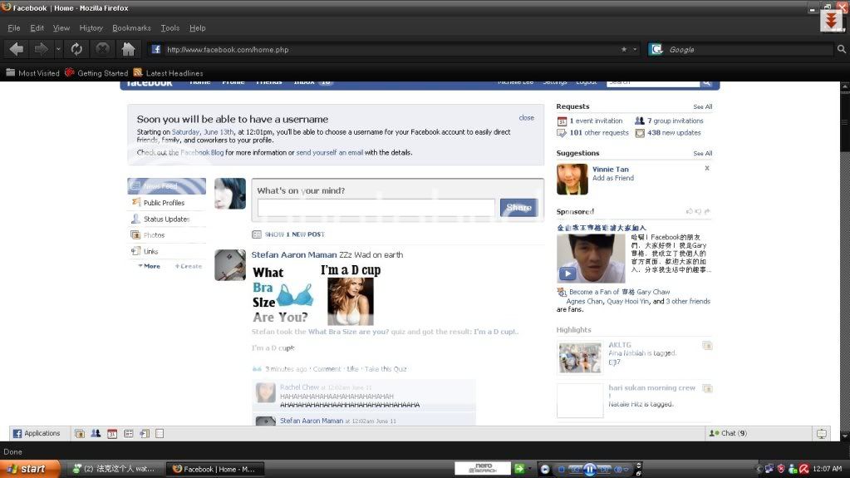Pause playback in the taskbar media player
The image size is (850, 478).
[589, 470]
